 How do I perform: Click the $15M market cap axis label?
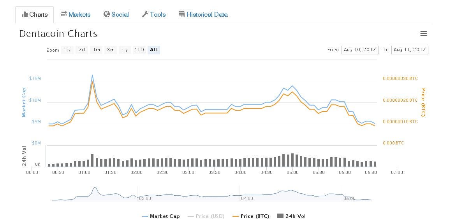click(x=35, y=78)
